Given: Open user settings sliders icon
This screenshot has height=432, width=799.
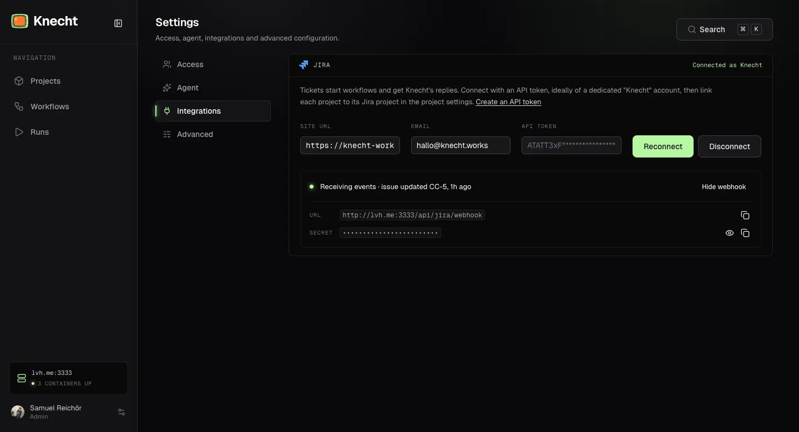Looking at the screenshot, I should coord(122,412).
